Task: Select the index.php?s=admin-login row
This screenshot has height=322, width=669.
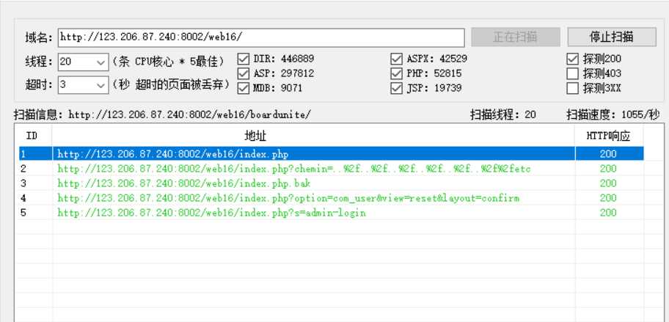Action: (331, 213)
